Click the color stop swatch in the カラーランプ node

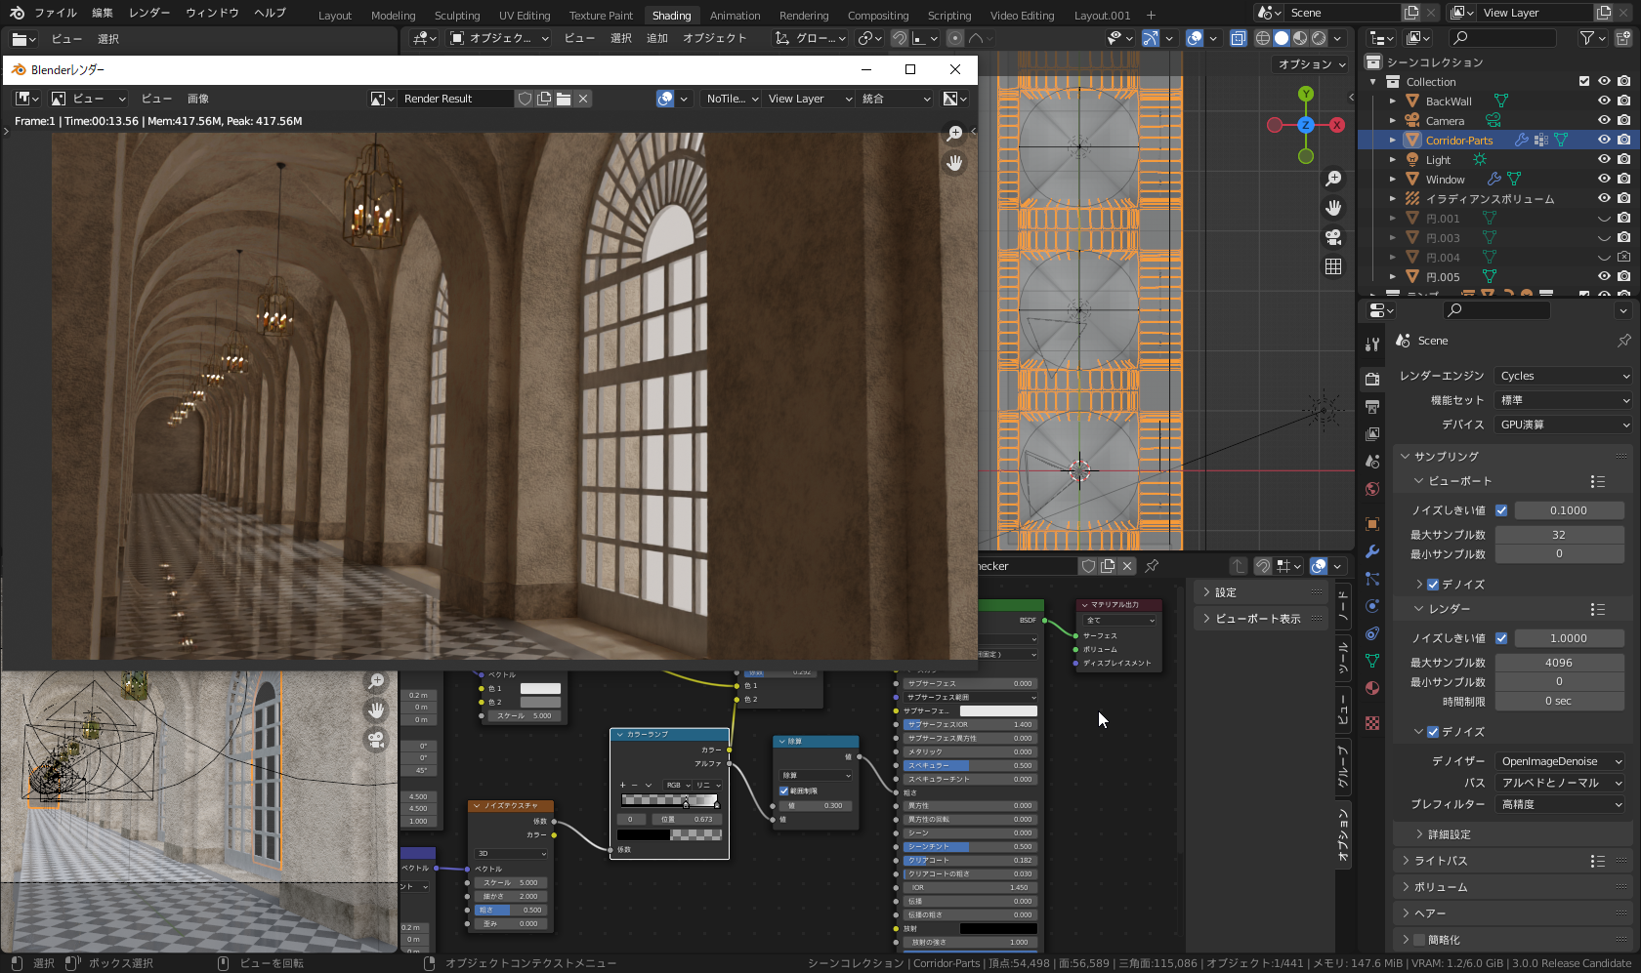tap(669, 834)
